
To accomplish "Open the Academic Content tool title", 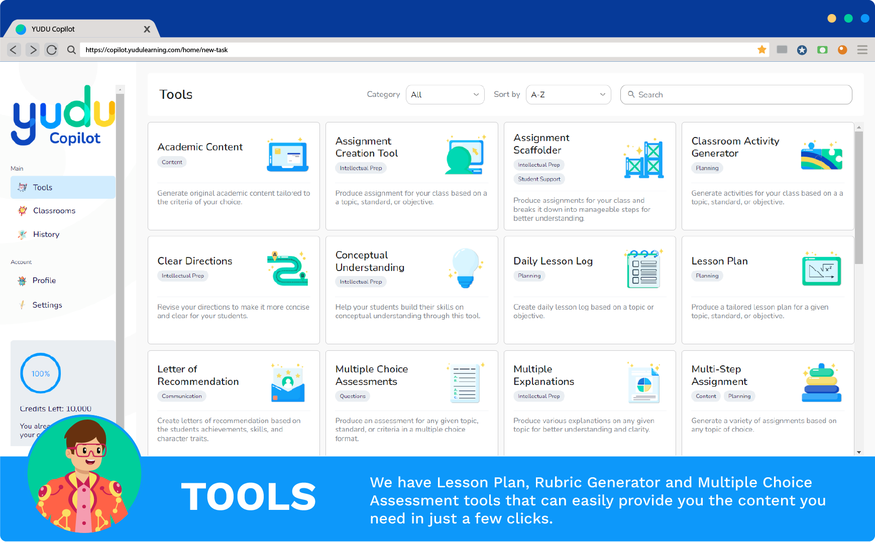I will (x=200, y=147).
